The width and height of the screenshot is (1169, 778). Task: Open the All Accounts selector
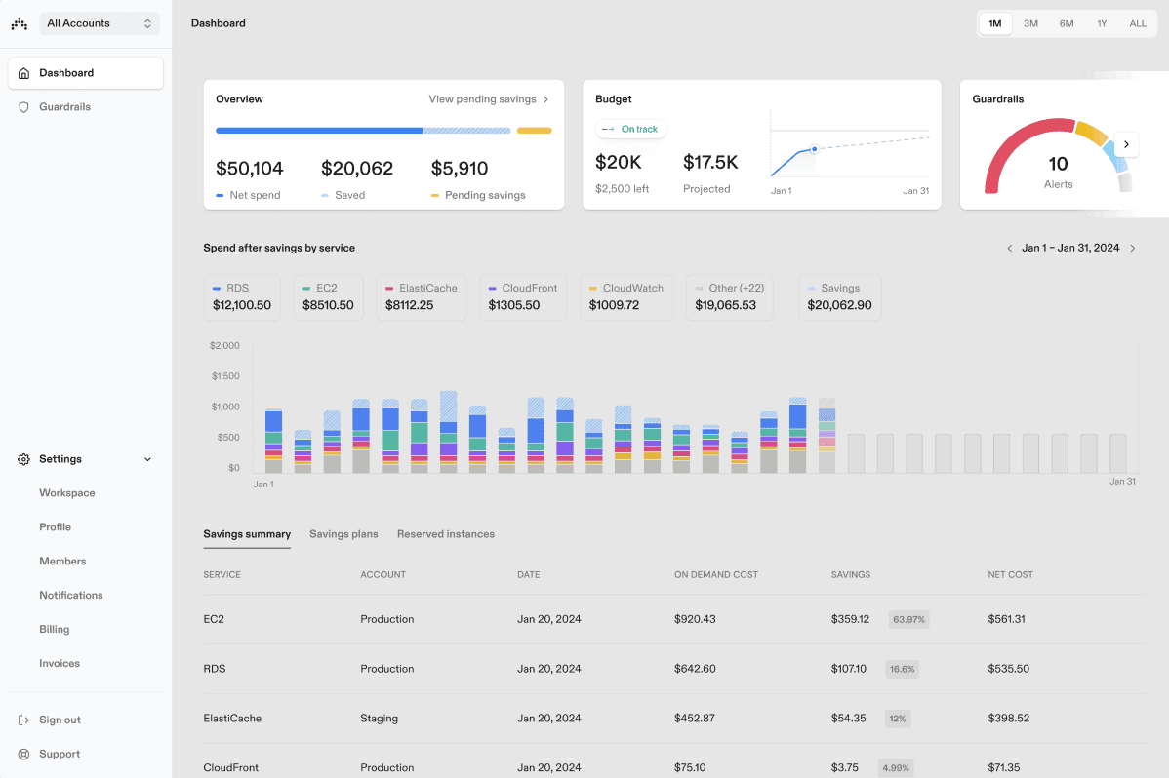click(100, 23)
